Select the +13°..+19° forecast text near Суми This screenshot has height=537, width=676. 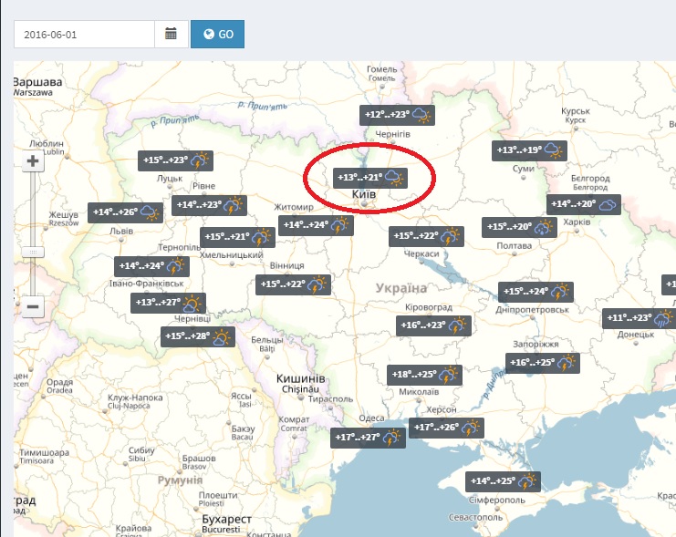click(519, 150)
